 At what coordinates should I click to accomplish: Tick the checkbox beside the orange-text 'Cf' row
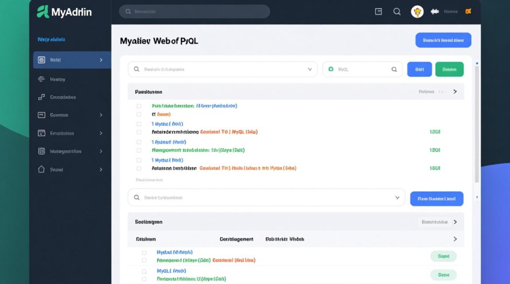tap(139, 114)
